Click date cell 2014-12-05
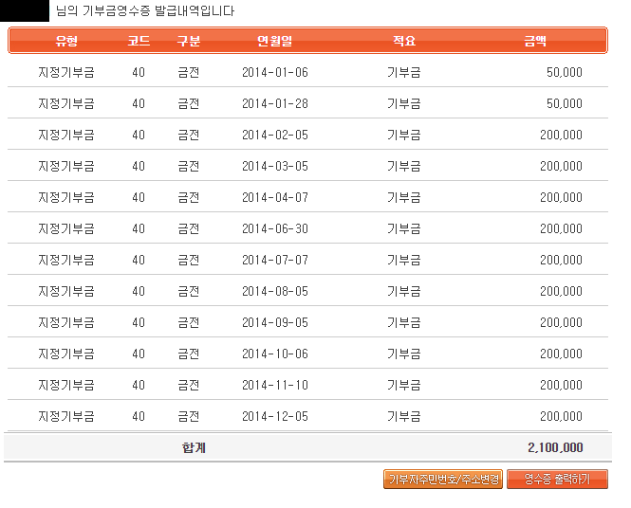The height and width of the screenshot is (508, 631). click(275, 417)
